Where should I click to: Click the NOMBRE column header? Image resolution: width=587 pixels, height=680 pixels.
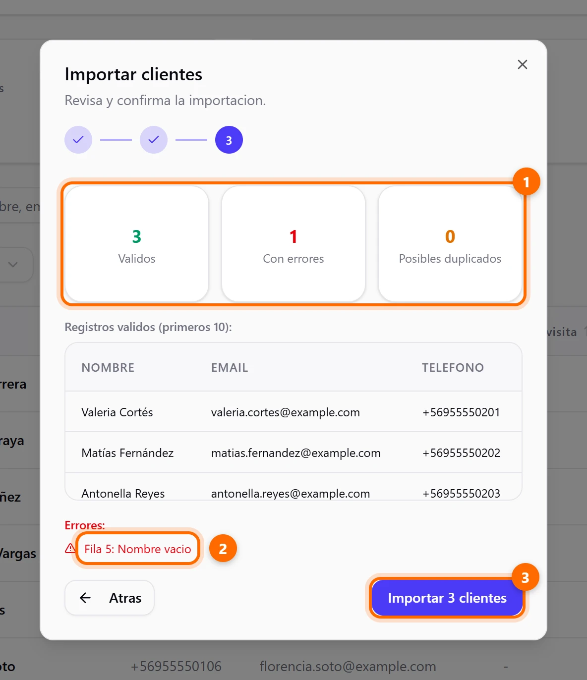click(108, 368)
